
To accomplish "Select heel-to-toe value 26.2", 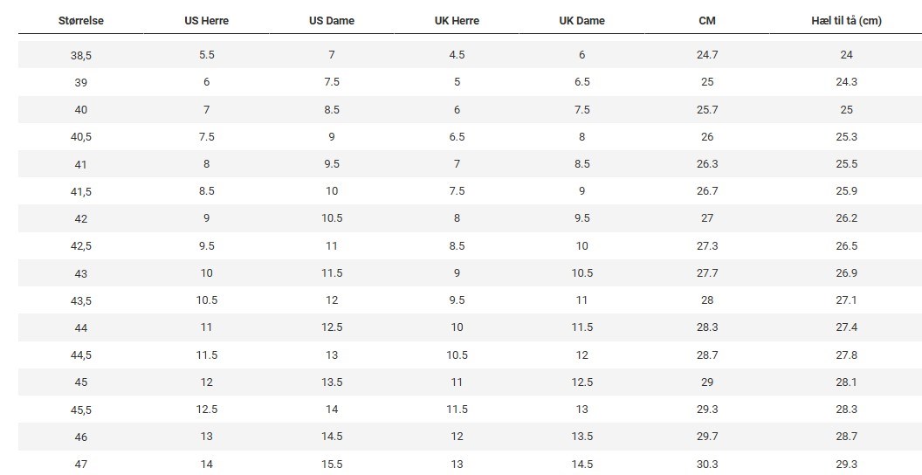I will pos(847,218).
